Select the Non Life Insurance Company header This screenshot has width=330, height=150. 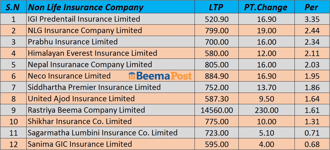pyautogui.click(x=86, y=7)
